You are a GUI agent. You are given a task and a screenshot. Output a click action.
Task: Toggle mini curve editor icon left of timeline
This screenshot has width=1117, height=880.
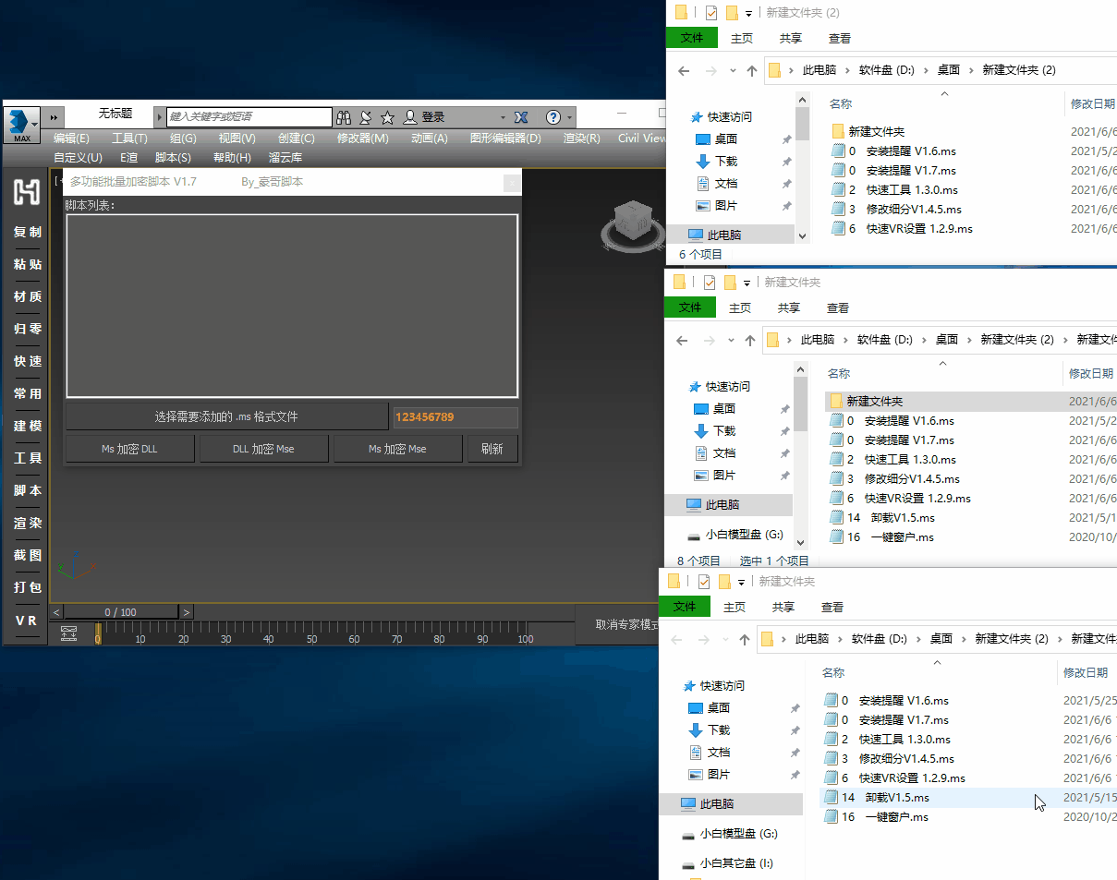[69, 633]
